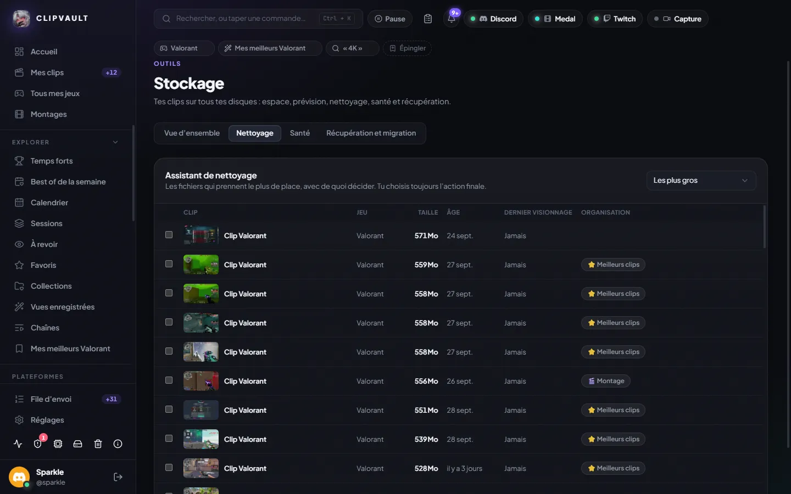
Task: Open File d'envoi queue
Action: (x=68, y=399)
